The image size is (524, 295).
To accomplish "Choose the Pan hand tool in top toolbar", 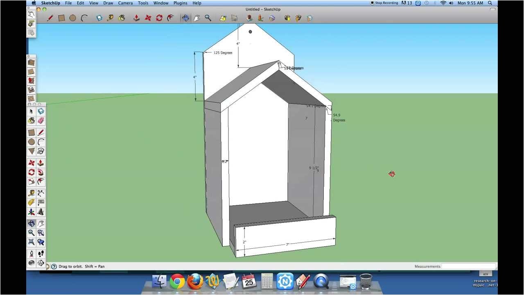I will pyautogui.click(x=197, y=18).
